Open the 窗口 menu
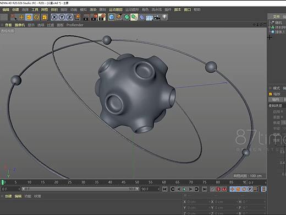The height and width of the screenshot is (215, 286). pos(187,9)
